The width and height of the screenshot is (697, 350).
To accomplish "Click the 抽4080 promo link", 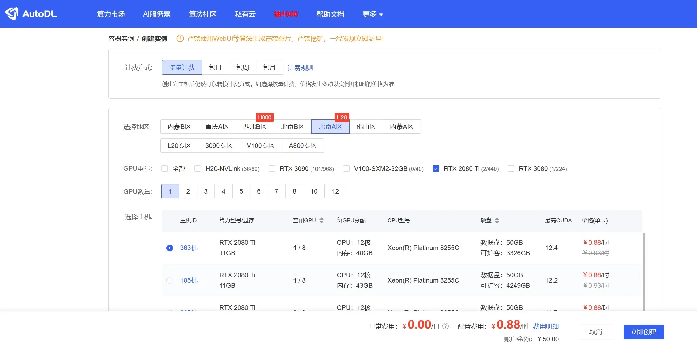I will (x=286, y=14).
